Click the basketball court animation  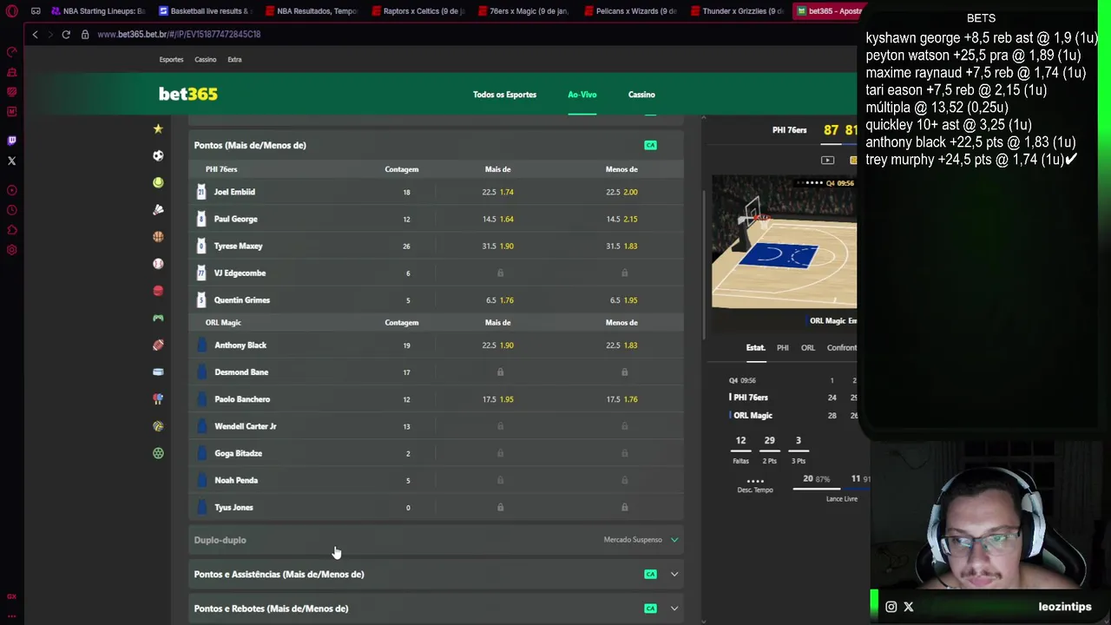[x=784, y=243]
